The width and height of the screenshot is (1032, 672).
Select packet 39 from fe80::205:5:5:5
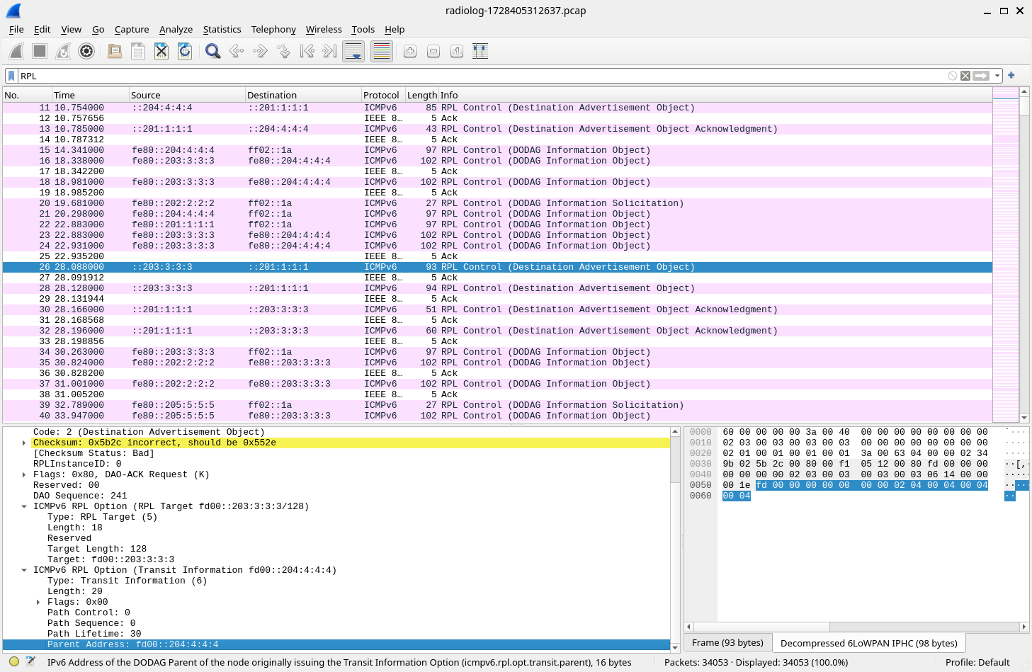497,405
